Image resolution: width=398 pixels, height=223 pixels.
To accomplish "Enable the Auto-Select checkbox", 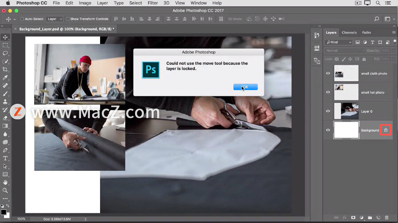I will coord(22,19).
